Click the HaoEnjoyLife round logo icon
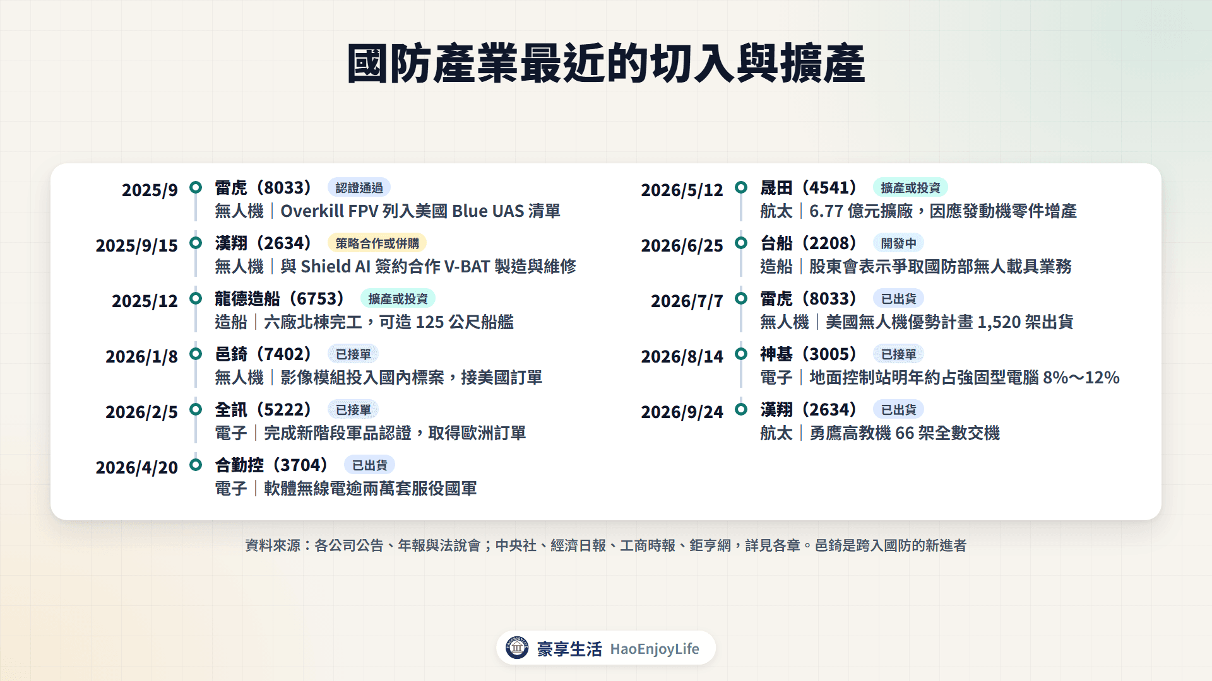1212x681 pixels. coord(517,648)
